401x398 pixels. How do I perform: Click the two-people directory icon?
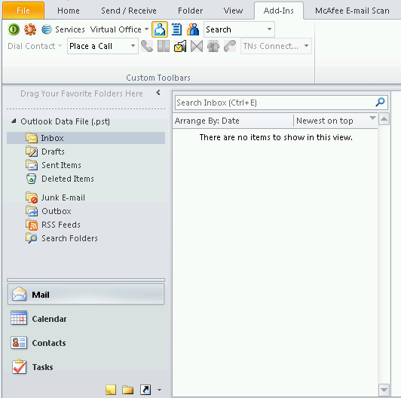point(193,29)
